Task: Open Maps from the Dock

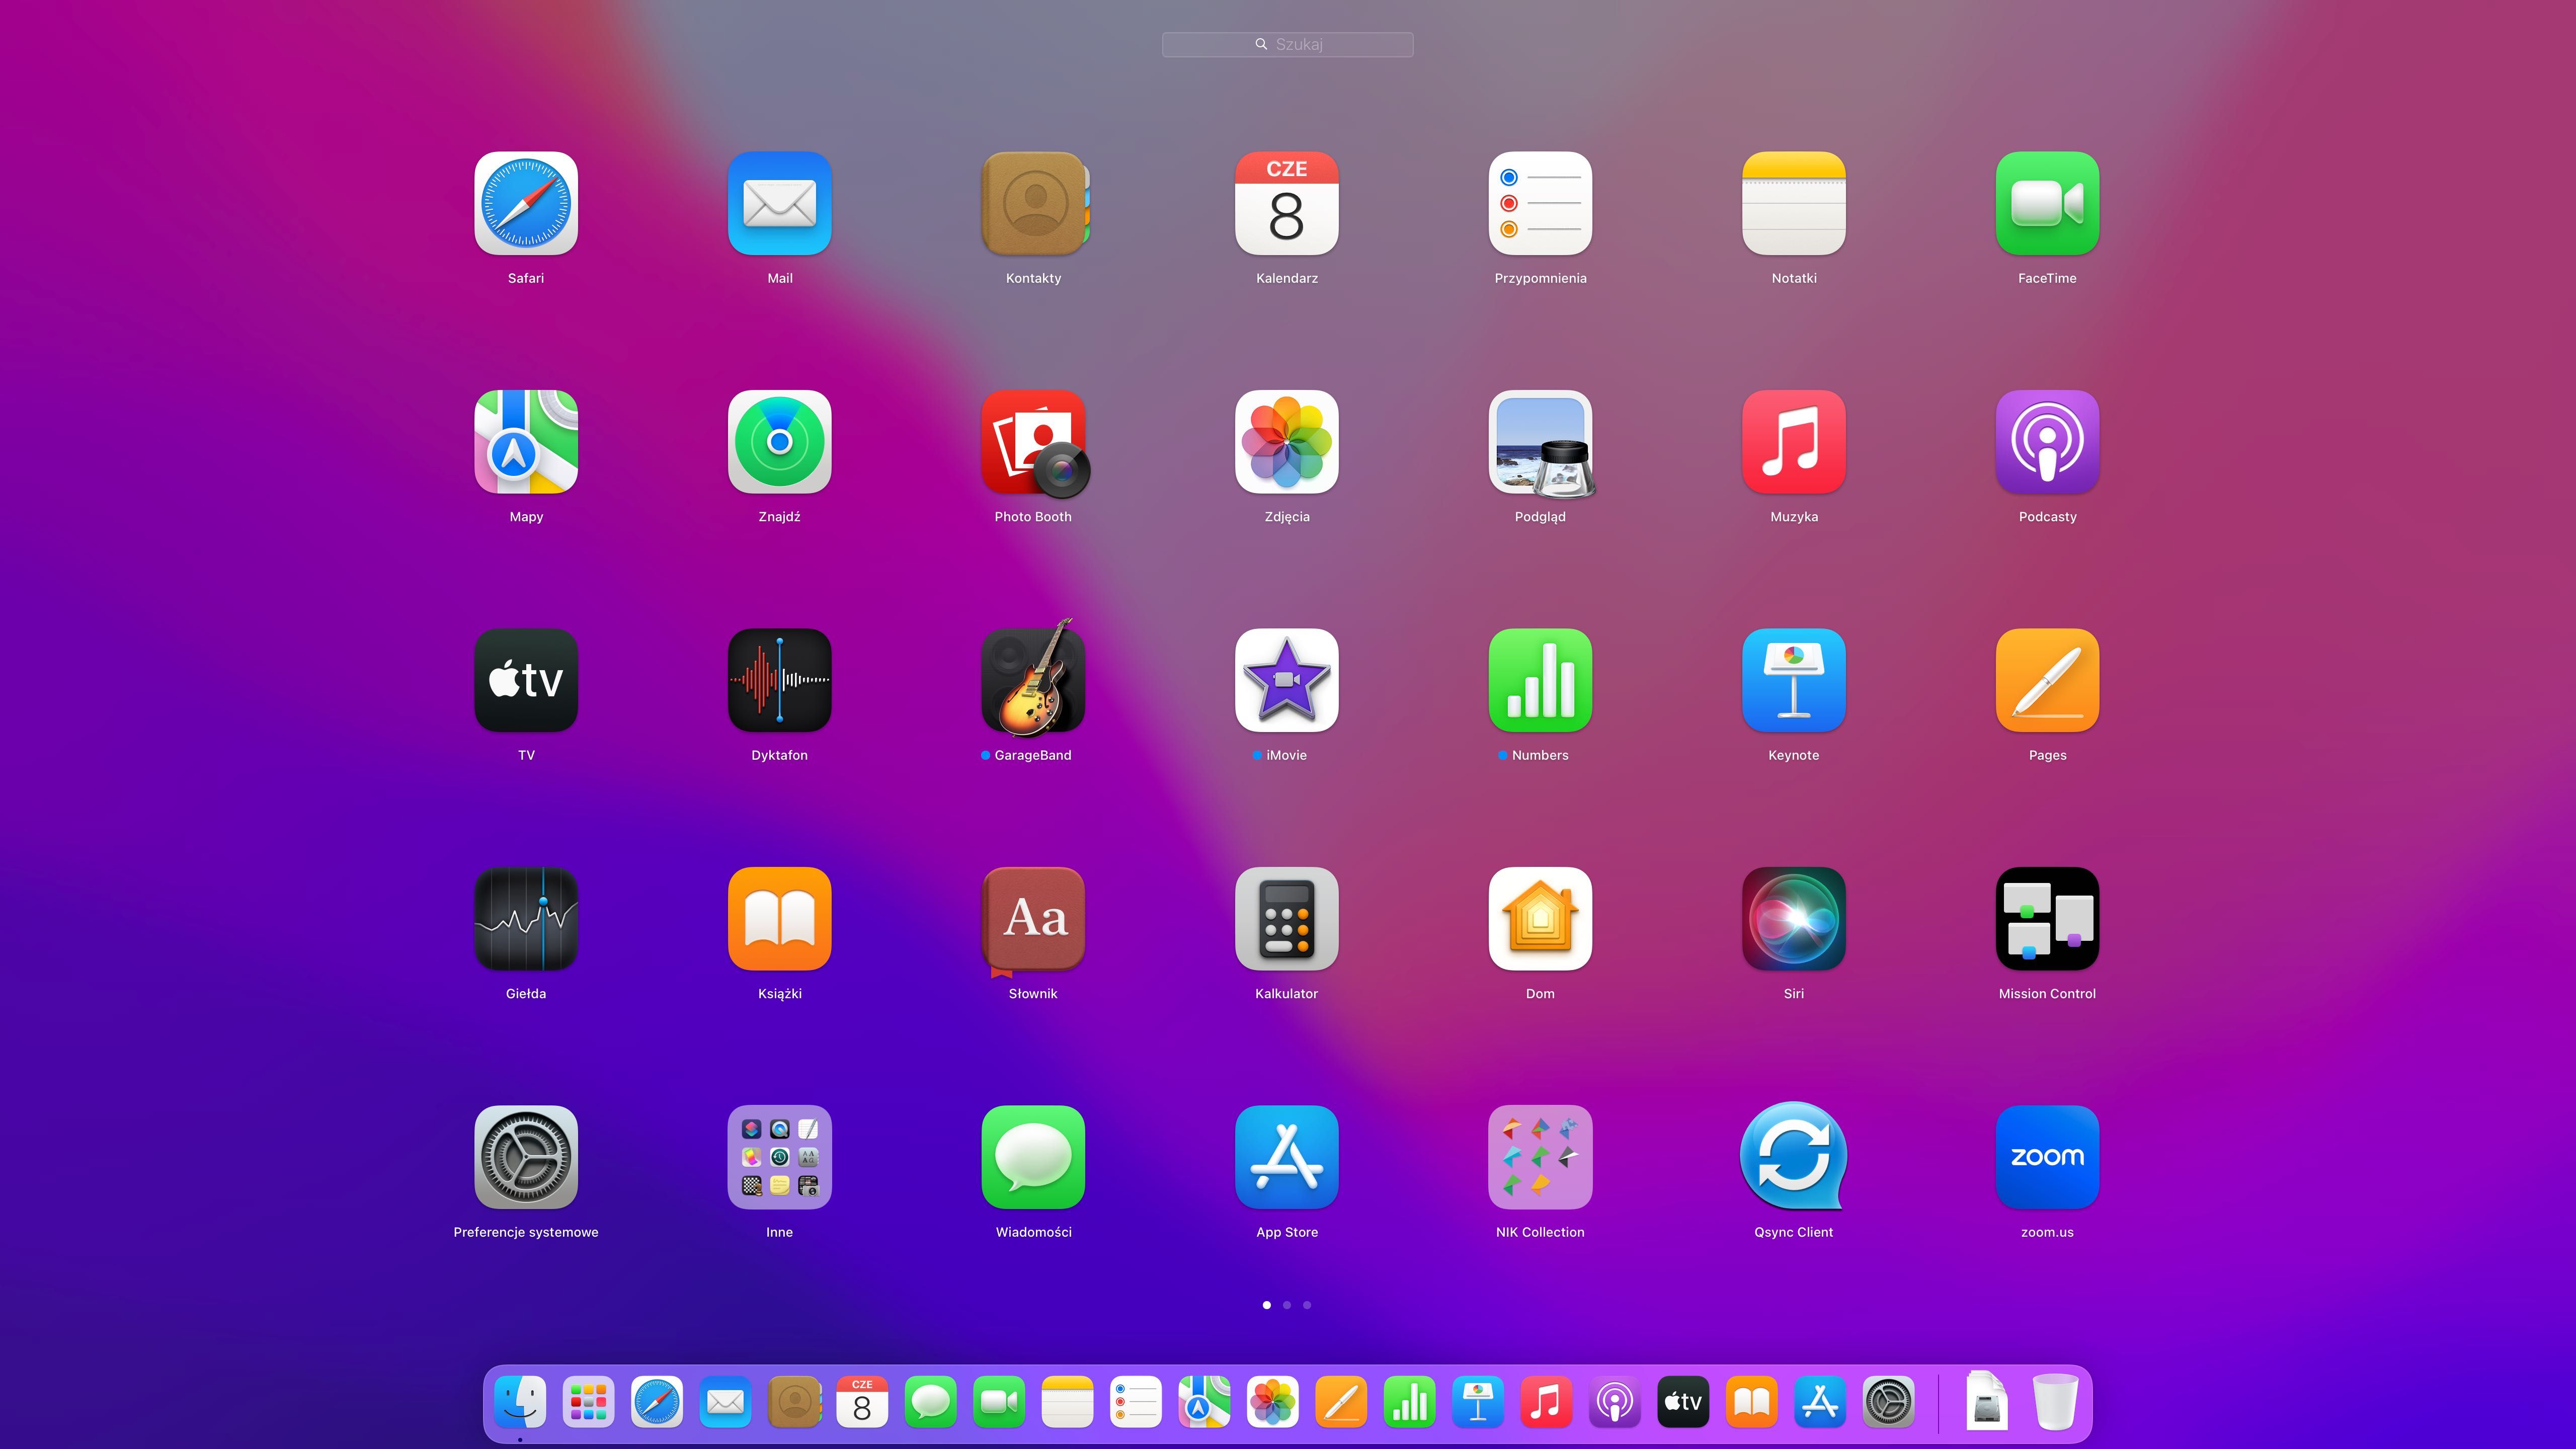Action: point(1204,1402)
